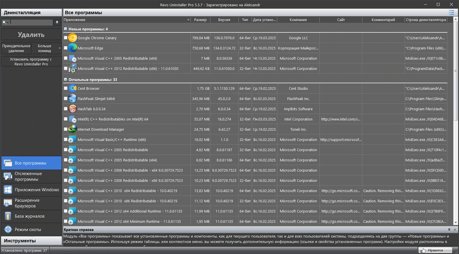Check the Intel(R) C++ Redistributables checkbox
This screenshot has height=254, width=459.
[66, 119]
